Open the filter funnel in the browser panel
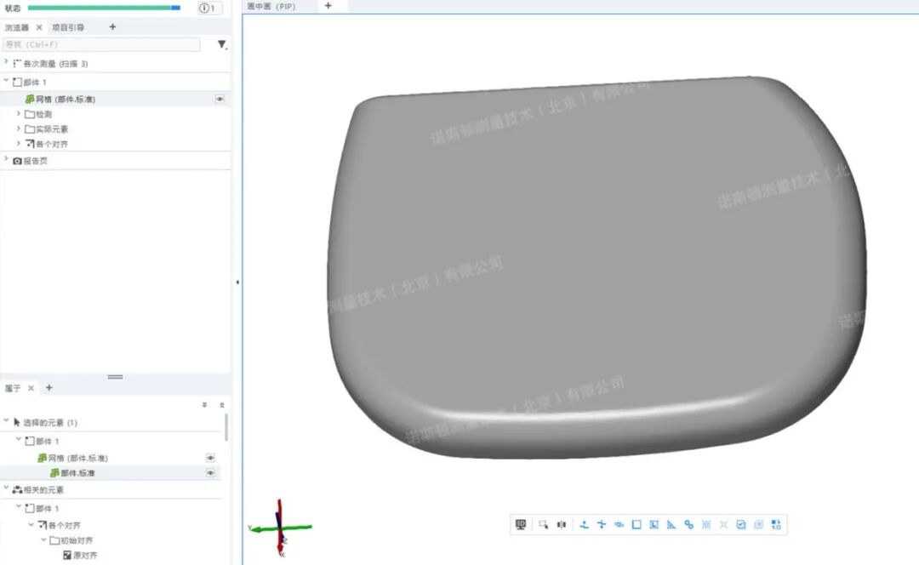Screen dimensions: 919x565 click(x=222, y=44)
